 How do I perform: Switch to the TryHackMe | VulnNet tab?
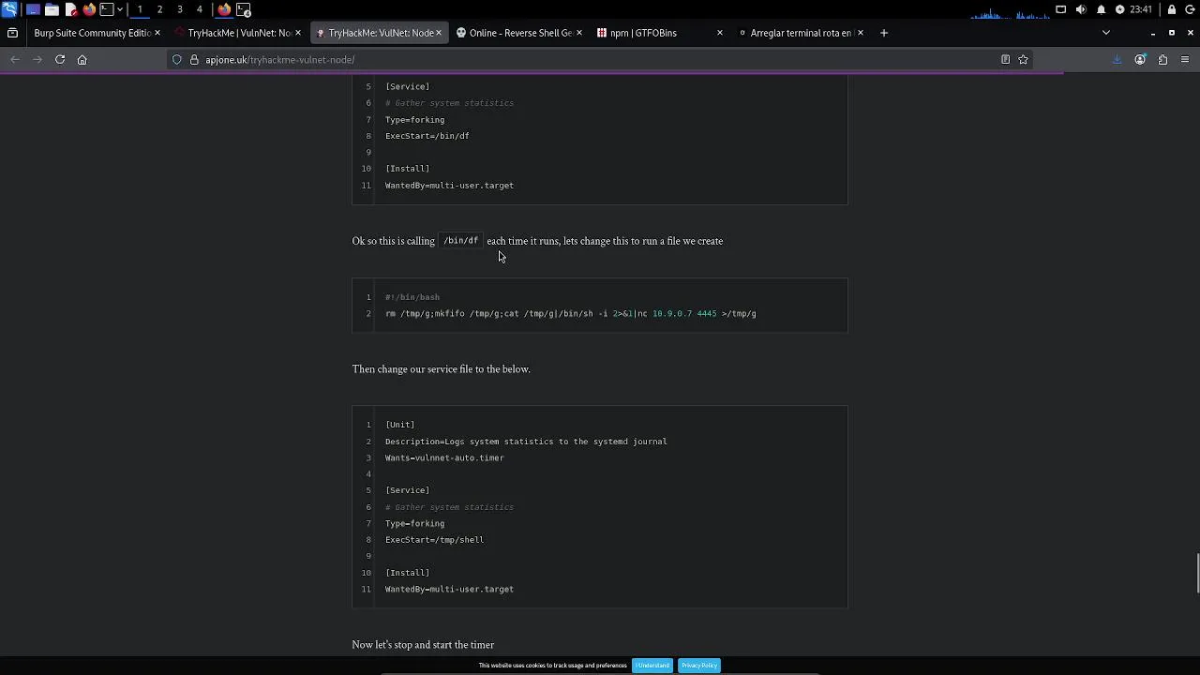[x=238, y=33]
